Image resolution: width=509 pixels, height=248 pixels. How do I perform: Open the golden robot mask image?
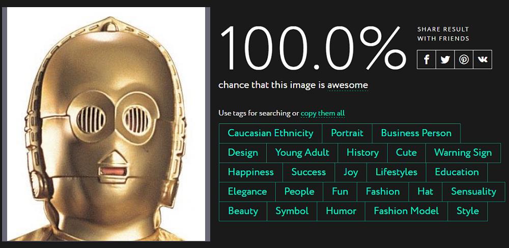tap(106, 123)
